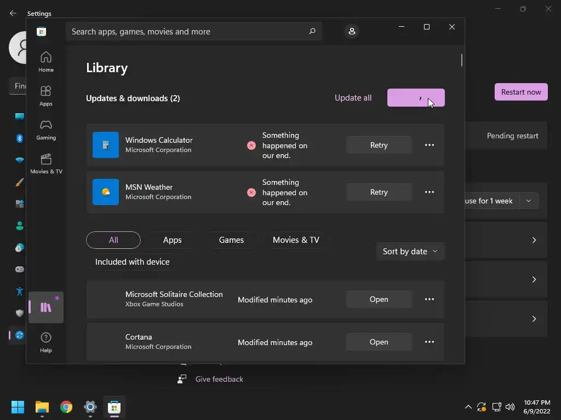Open Gaming in Settings sidebar
Image resolution: width=561 pixels, height=420 pixels.
(20, 269)
